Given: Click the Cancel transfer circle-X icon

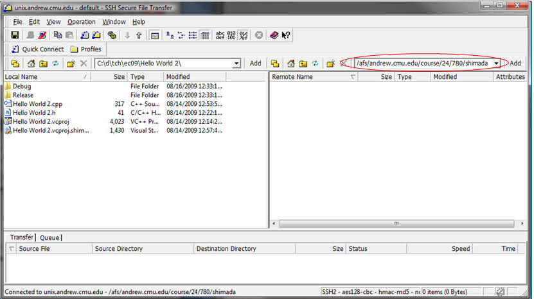Looking at the screenshot, I should (x=259, y=35).
